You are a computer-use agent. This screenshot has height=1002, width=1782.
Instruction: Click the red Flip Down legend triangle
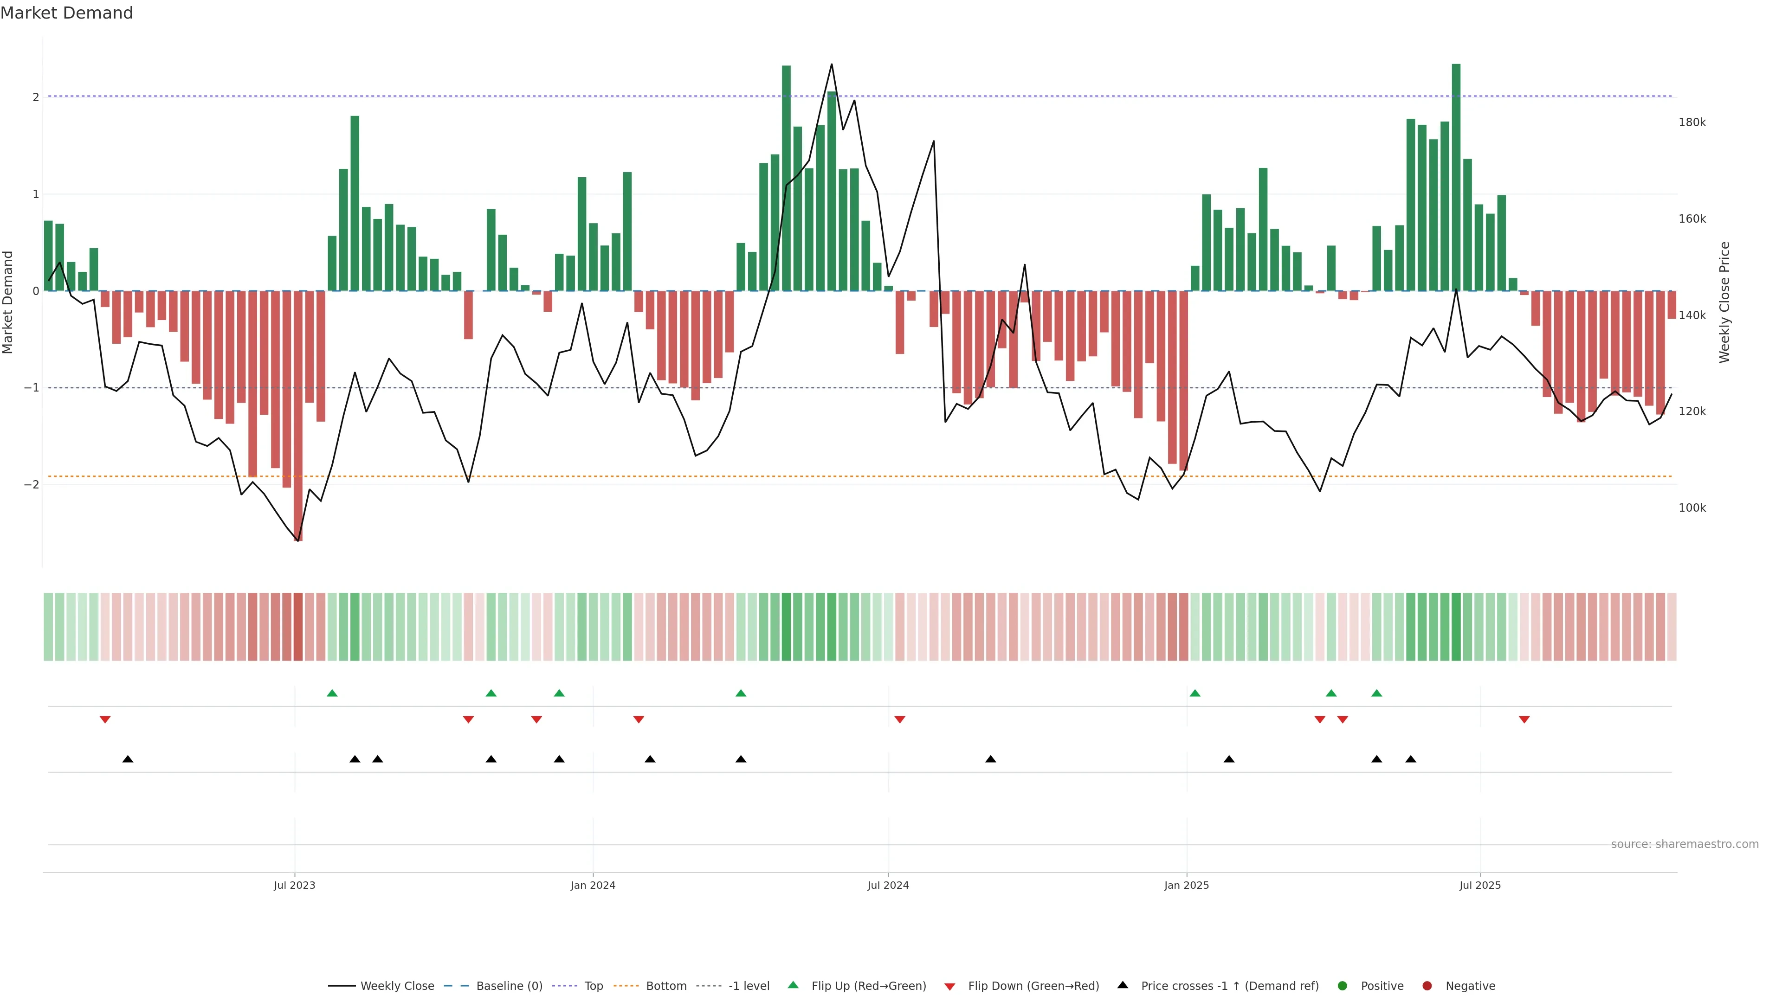(x=950, y=986)
